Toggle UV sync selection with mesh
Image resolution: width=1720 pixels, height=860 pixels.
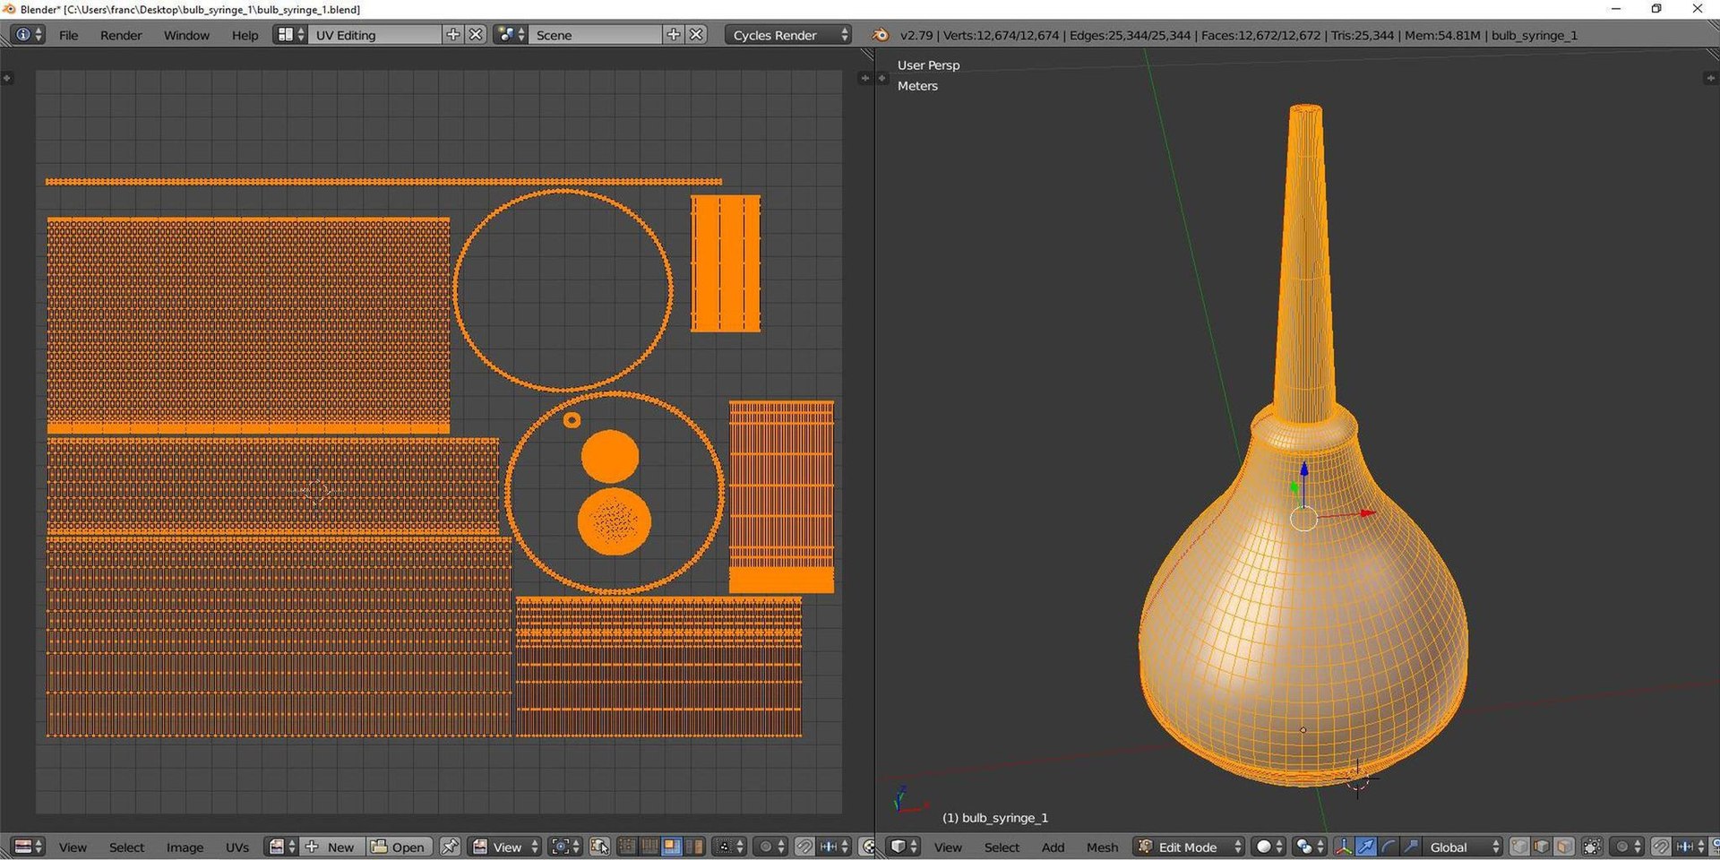(x=599, y=847)
